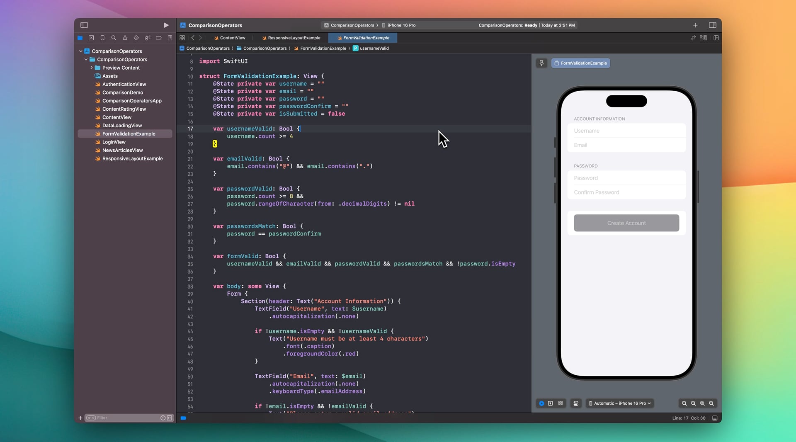Pin the preview with the pin icon

(541, 63)
